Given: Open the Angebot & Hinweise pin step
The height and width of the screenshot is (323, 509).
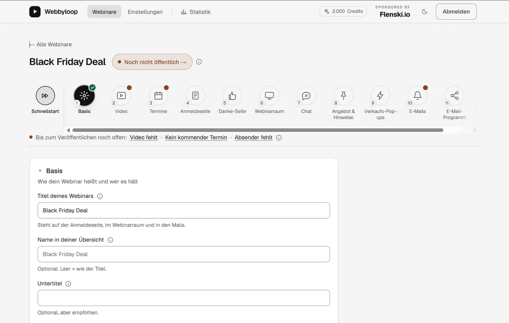Looking at the screenshot, I should [344, 96].
